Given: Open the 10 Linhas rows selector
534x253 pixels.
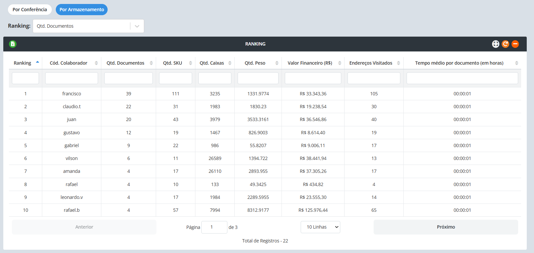Looking at the screenshot, I should [x=320, y=227].
